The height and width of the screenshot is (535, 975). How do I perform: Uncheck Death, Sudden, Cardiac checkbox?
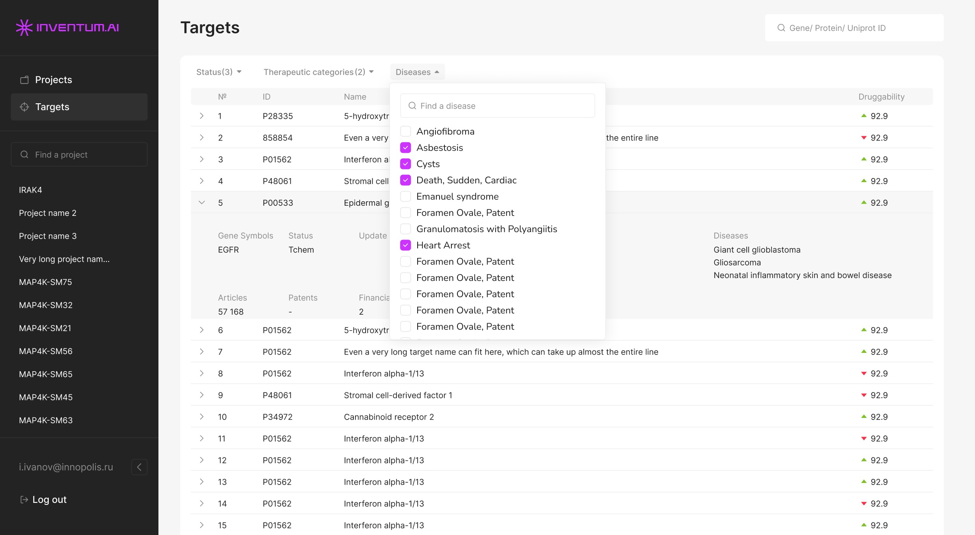[x=405, y=180]
